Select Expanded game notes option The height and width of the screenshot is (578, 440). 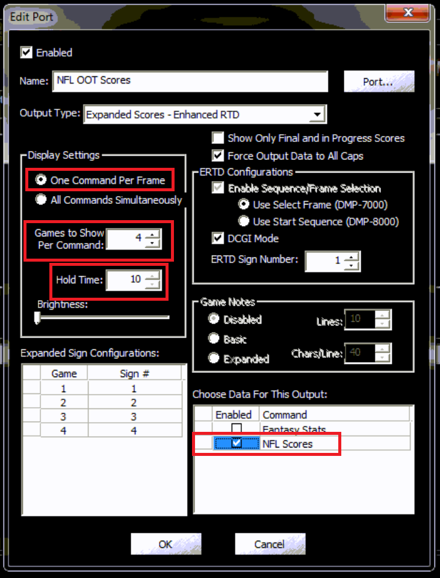pos(213,358)
